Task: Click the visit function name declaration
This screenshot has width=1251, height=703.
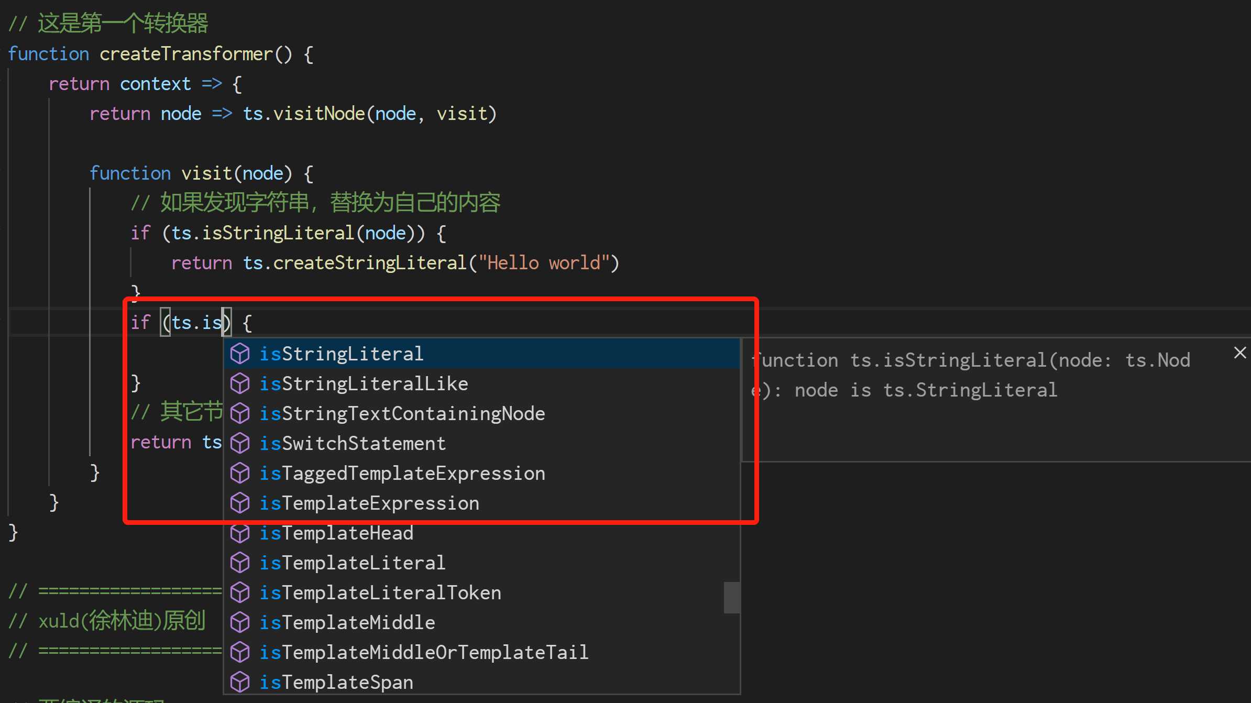Action: pos(206,173)
